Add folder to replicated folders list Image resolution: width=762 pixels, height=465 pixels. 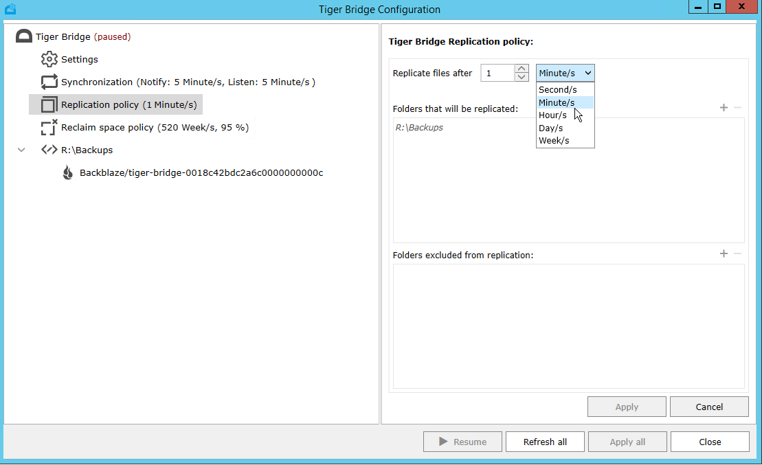coord(724,108)
